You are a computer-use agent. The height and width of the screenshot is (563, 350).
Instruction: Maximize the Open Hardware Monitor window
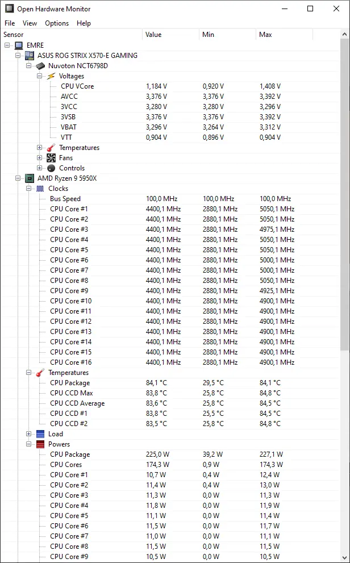[310, 9]
